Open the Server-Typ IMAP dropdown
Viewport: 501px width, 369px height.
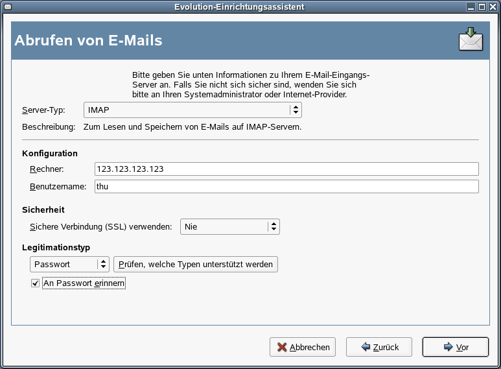(x=192, y=110)
